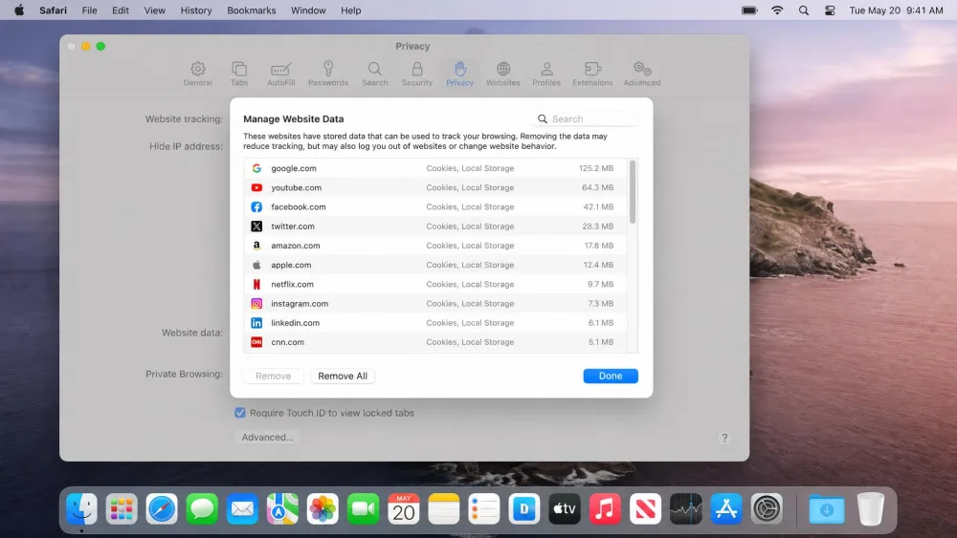
Task: Open the Extensions pane
Action: point(592,74)
